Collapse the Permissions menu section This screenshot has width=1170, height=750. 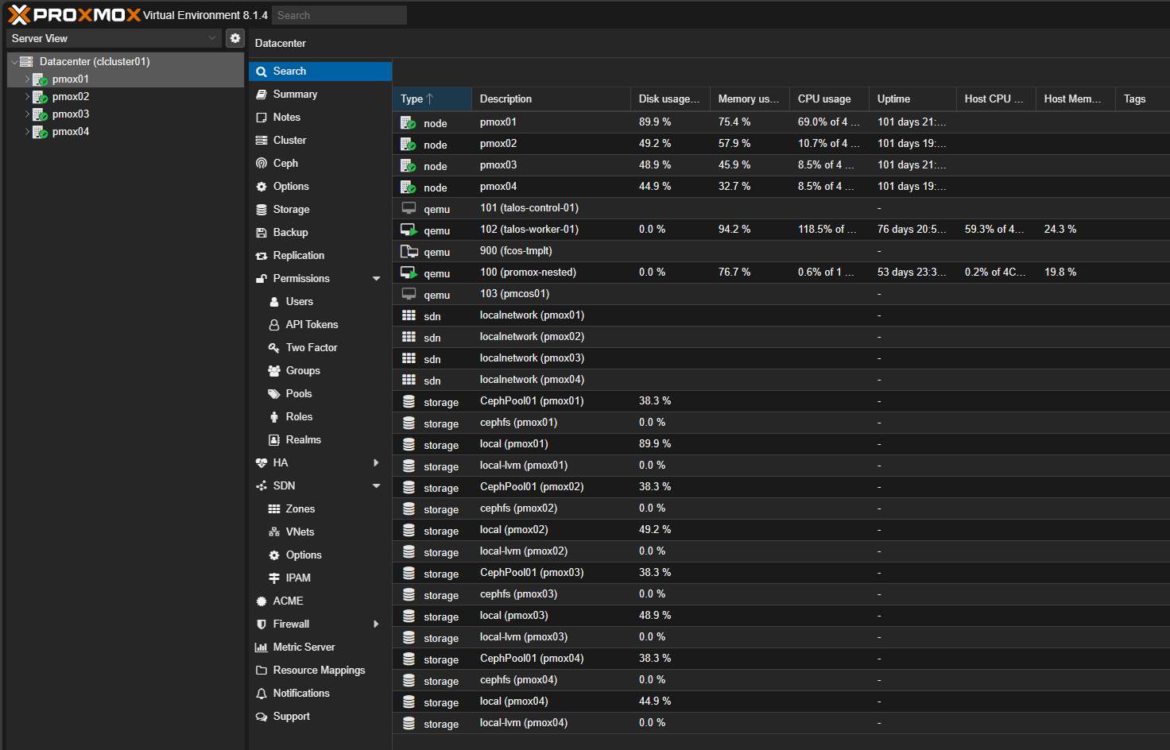click(376, 279)
